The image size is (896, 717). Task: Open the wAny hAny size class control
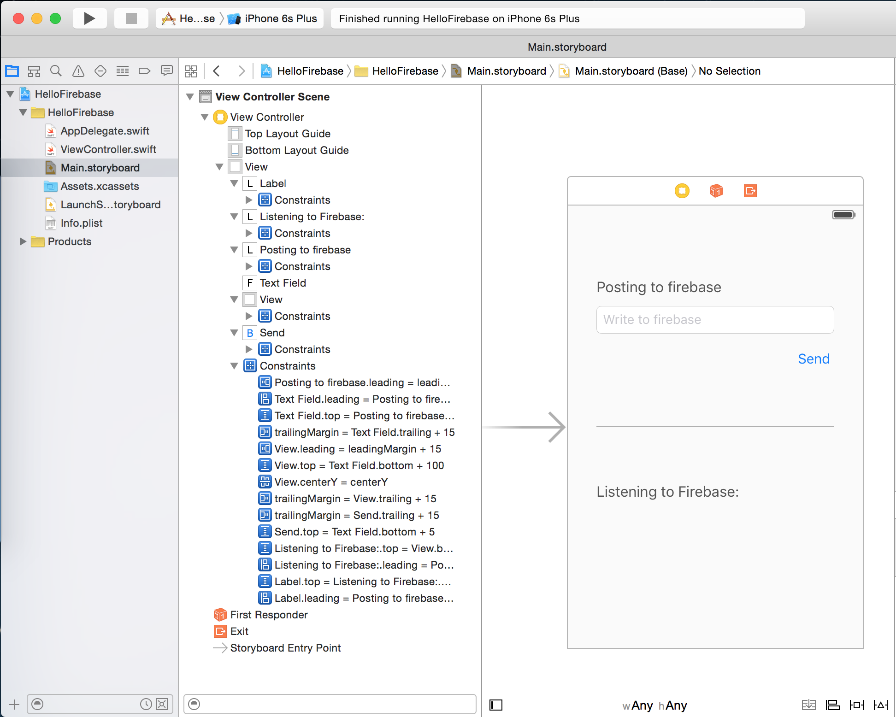(654, 705)
